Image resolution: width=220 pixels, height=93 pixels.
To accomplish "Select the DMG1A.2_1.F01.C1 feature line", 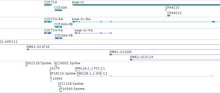I will point(88,71).
